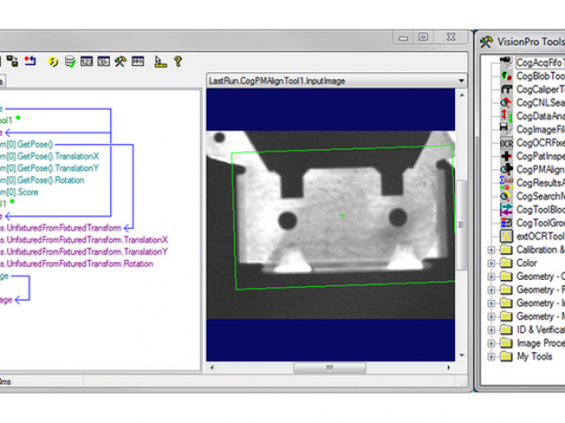Select the CogPatInspect plus icon
Image resolution: width=565 pixels, height=423 pixels.
506,157
